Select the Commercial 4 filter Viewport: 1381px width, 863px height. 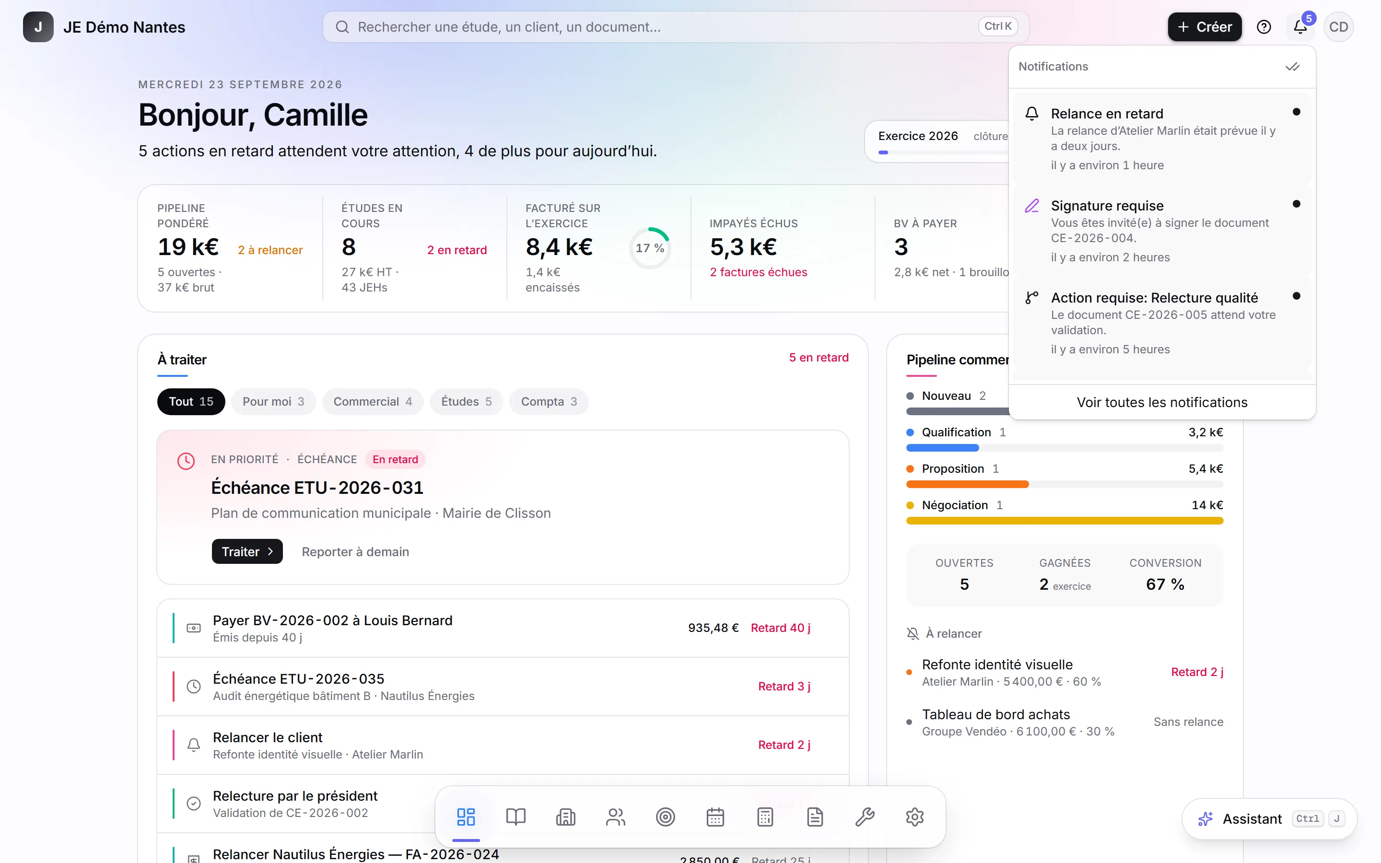click(x=373, y=402)
